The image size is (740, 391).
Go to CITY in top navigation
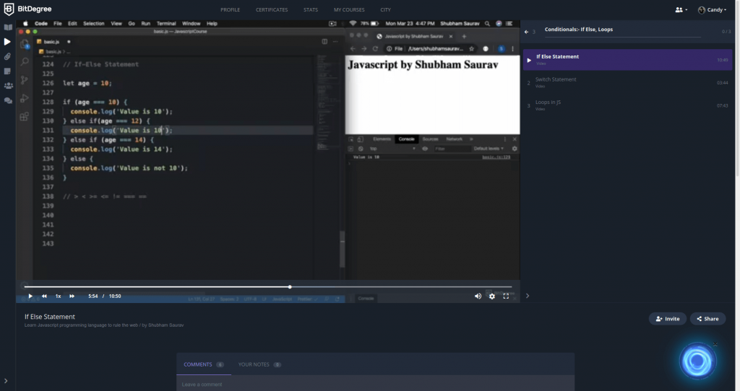386,9
